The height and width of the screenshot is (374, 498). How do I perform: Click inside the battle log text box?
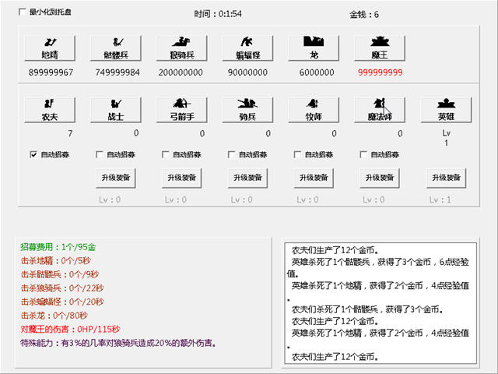click(379, 304)
